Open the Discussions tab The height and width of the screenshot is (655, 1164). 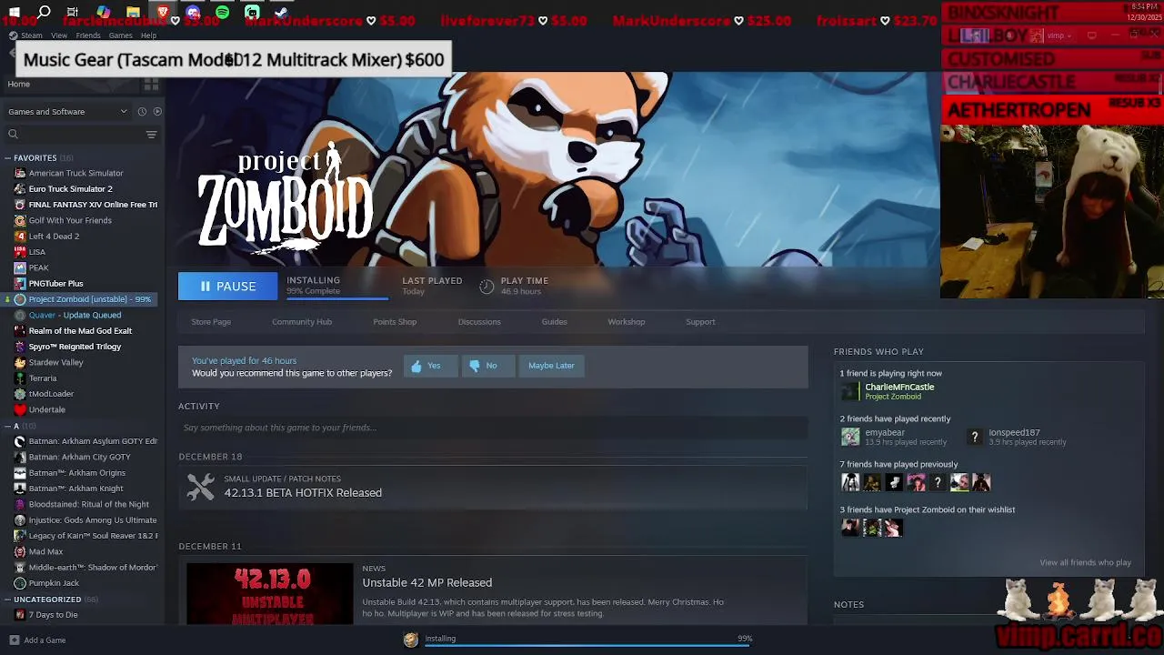[479, 322]
